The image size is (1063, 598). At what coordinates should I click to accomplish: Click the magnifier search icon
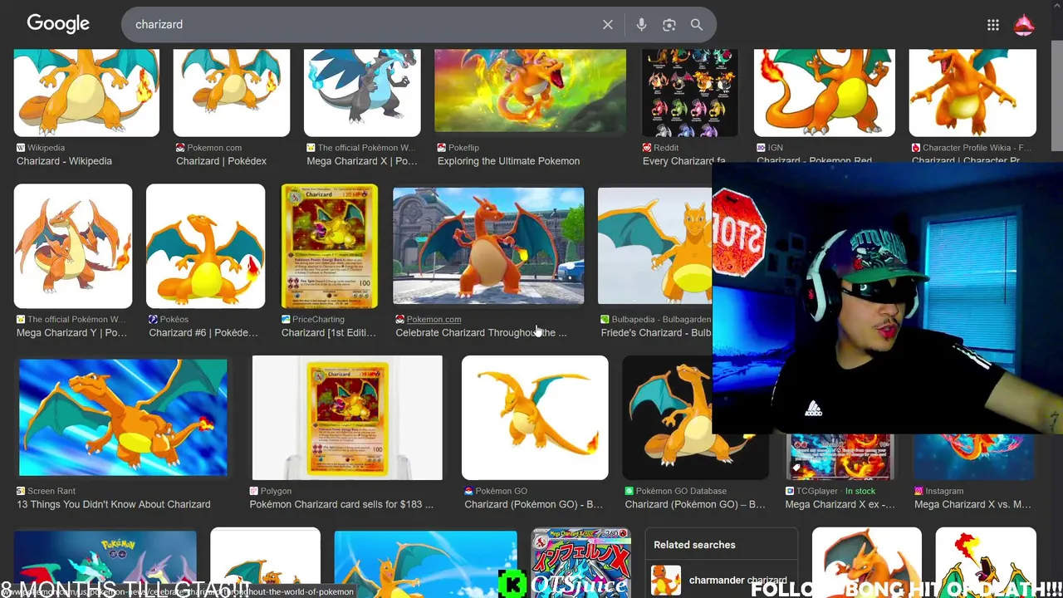[x=697, y=25]
